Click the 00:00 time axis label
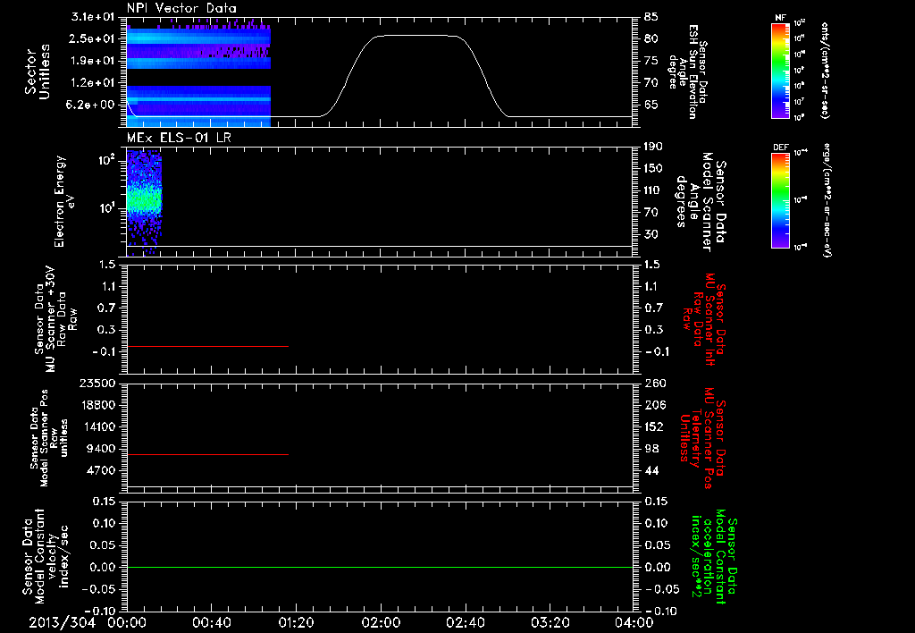This screenshot has width=915, height=633. coord(127,623)
